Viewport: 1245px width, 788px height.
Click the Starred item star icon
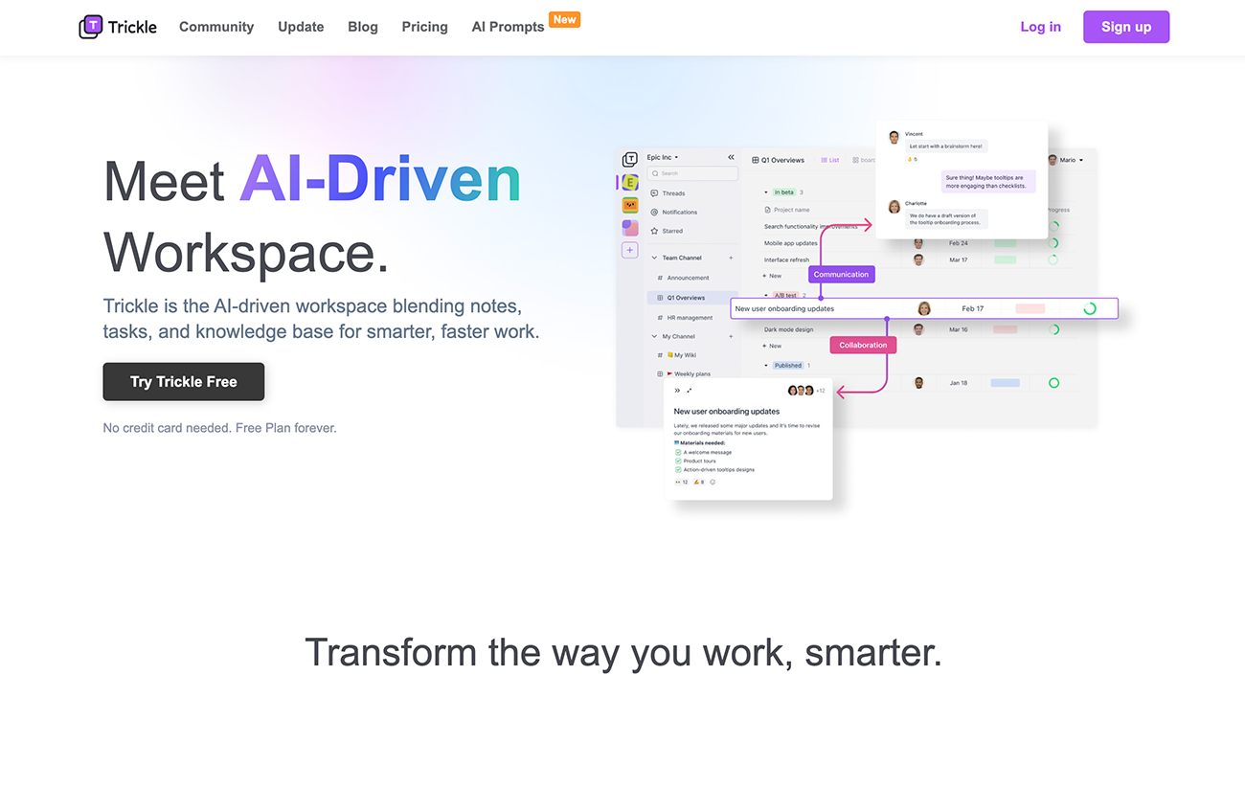coord(655,231)
